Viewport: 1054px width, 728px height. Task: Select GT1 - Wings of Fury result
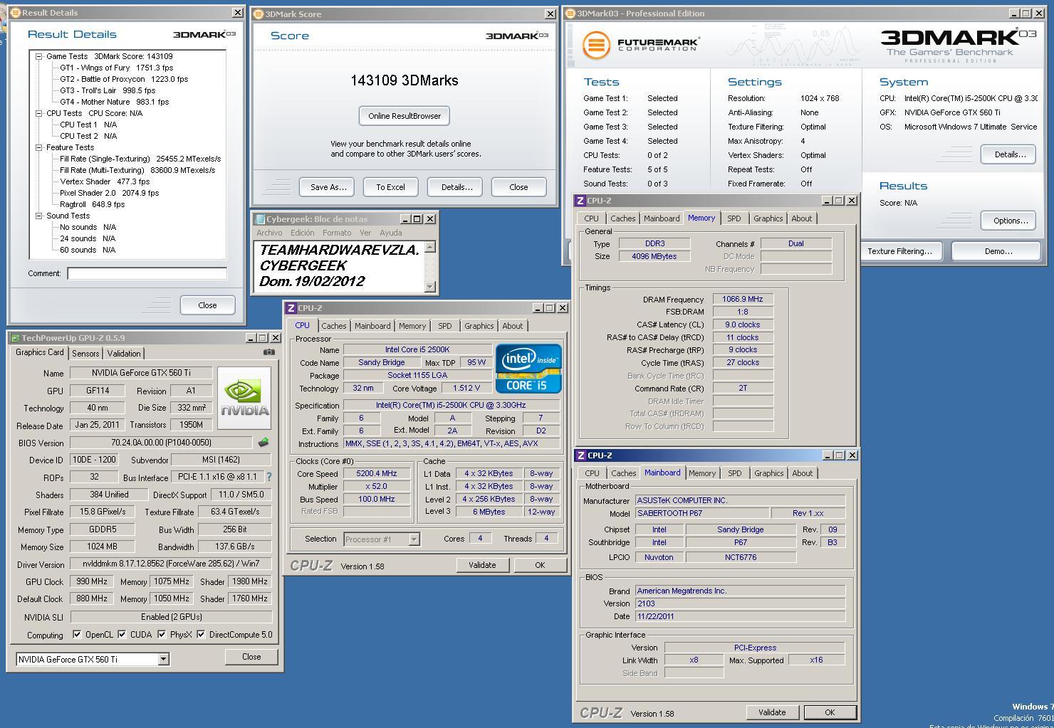(117, 68)
